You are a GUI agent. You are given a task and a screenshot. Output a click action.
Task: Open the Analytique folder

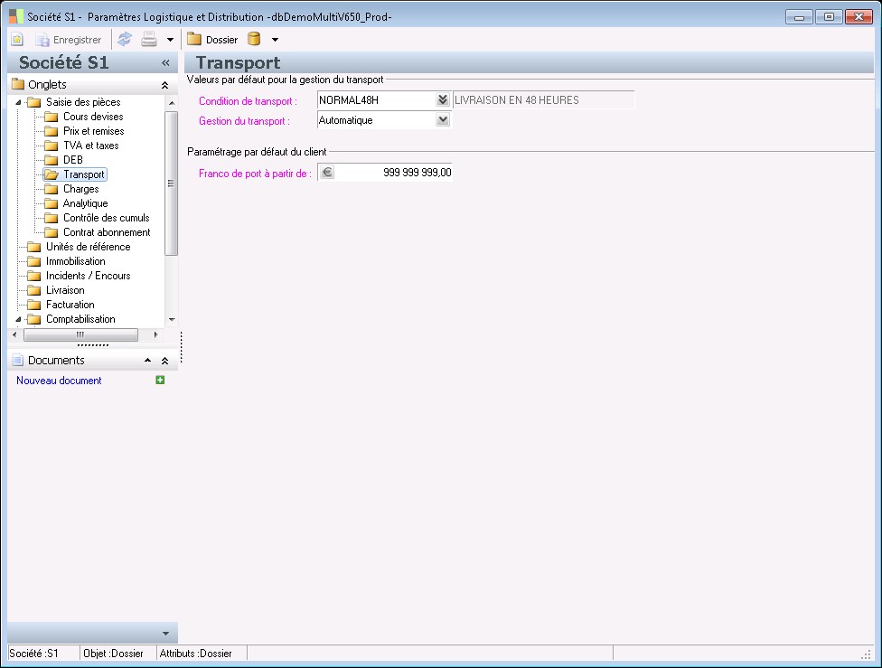point(85,203)
